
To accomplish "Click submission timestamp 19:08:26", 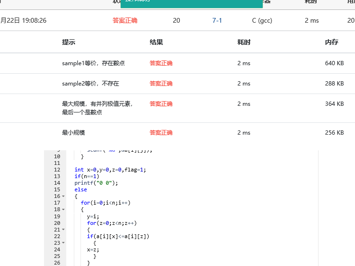I will 34,20.
